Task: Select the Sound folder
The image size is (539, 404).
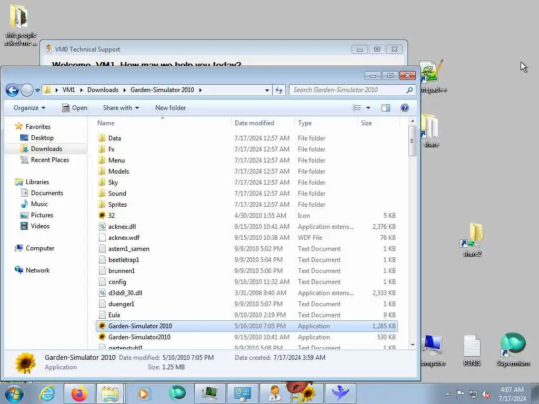Action: click(117, 194)
